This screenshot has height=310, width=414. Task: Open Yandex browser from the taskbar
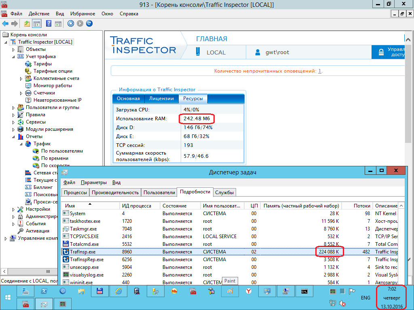click(249, 291)
